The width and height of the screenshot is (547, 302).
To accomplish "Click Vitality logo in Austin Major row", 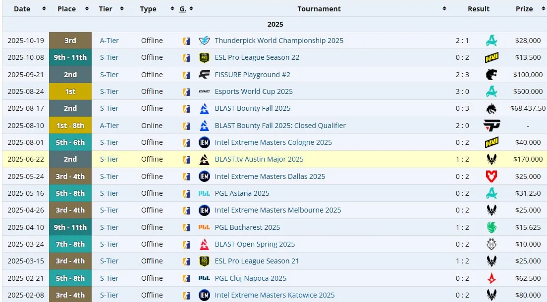I will pyautogui.click(x=492, y=159).
